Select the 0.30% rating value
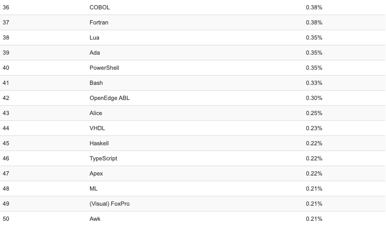Image resolution: width=386 pixels, height=226 pixels. pyautogui.click(x=314, y=98)
